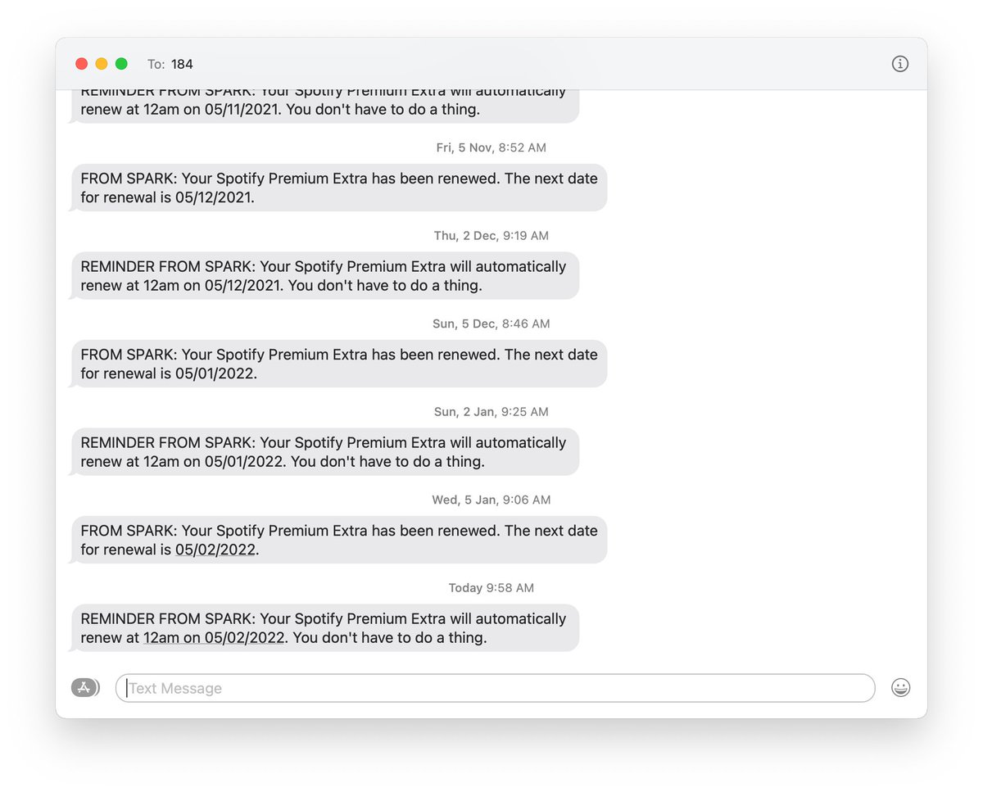Open the emoji picker

pos(900,688)
